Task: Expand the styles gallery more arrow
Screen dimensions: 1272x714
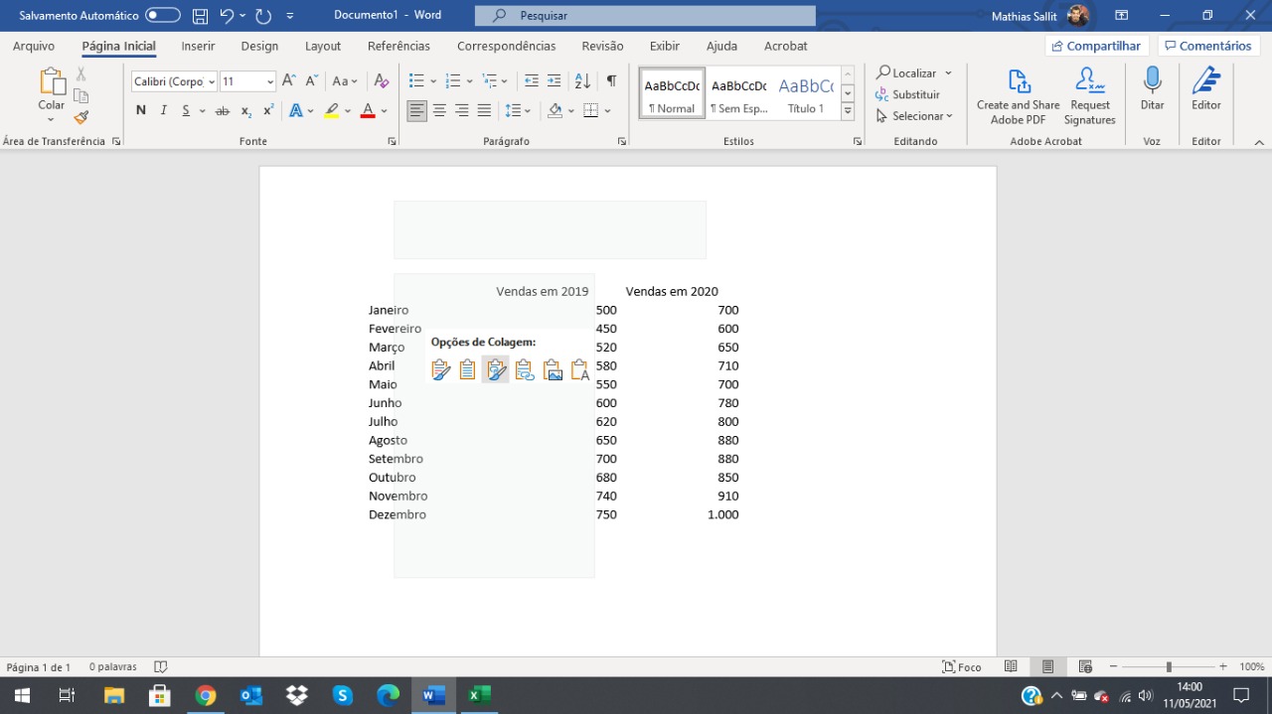Action: [x=848, y=111]
